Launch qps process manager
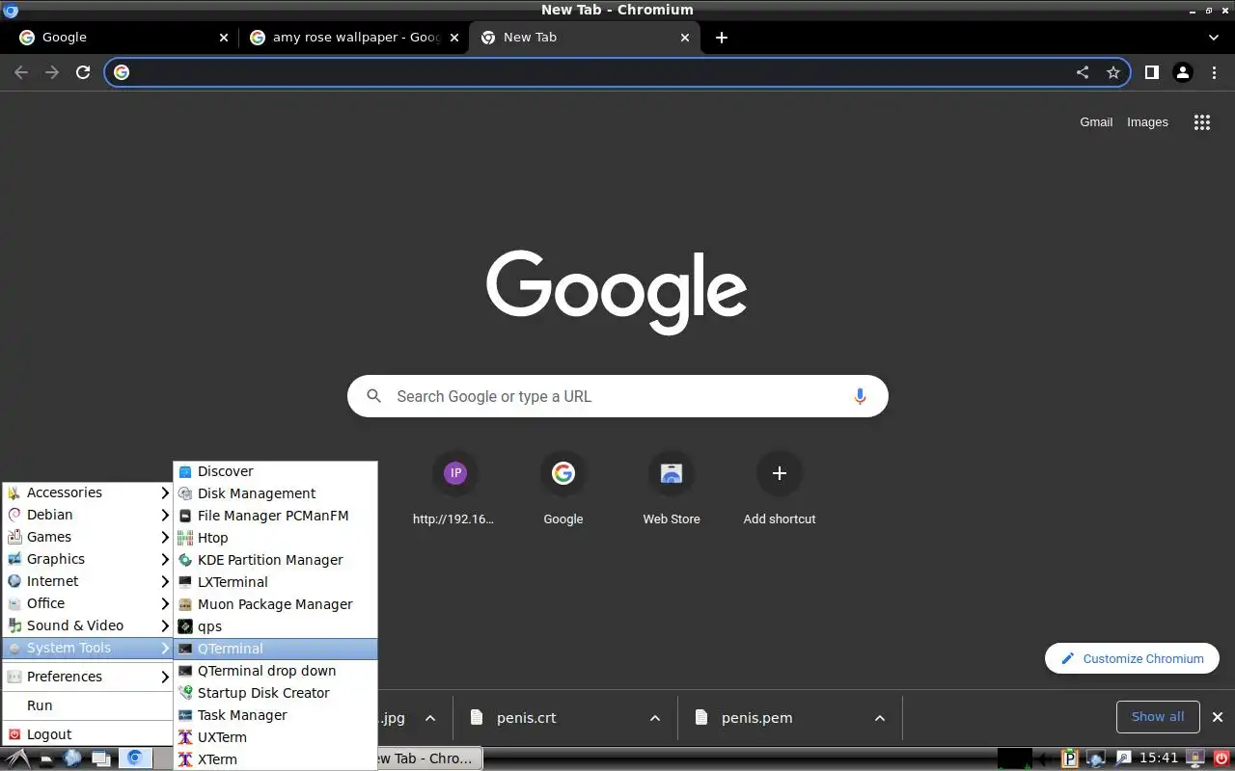Viewport: 1235px width, 771px height. (x=275, y=626)
